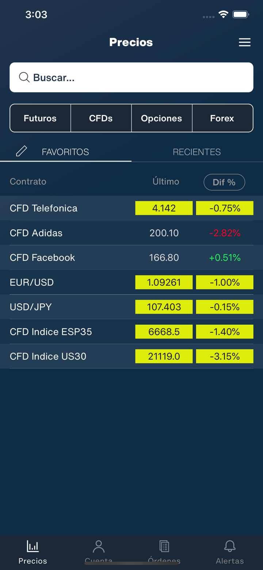The height and width of the screenshot is (570, 263).
Task: Select the Forex segment
Action: pyautogui.click(x=222, y=118)
